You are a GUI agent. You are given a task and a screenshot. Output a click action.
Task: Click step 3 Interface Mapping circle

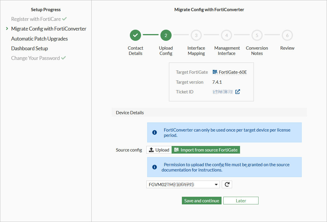coord(196,35)
